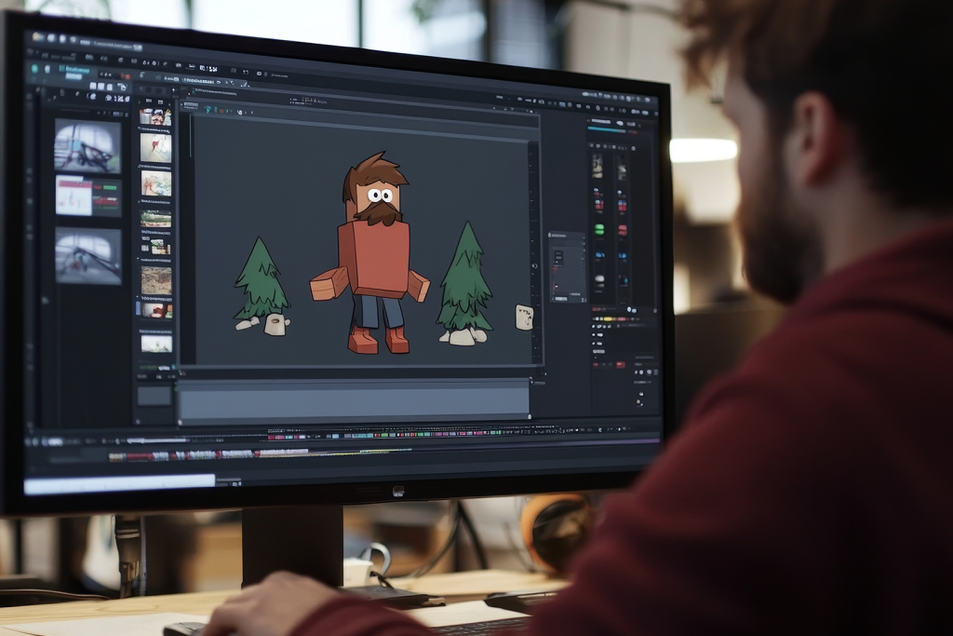Image resolution: width=953 pixels, height=636 pixels.
Task: Click left blue icon in right panel
Action: click(x=598, y=253)
